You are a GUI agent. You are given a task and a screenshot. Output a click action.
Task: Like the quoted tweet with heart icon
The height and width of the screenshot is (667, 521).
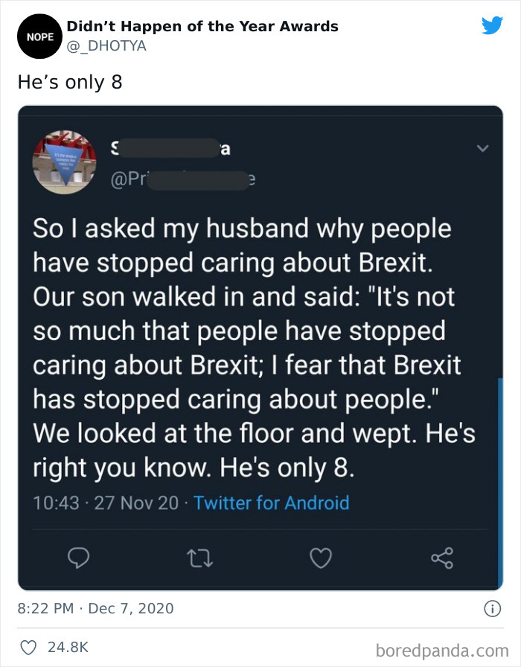pos(320,556)
